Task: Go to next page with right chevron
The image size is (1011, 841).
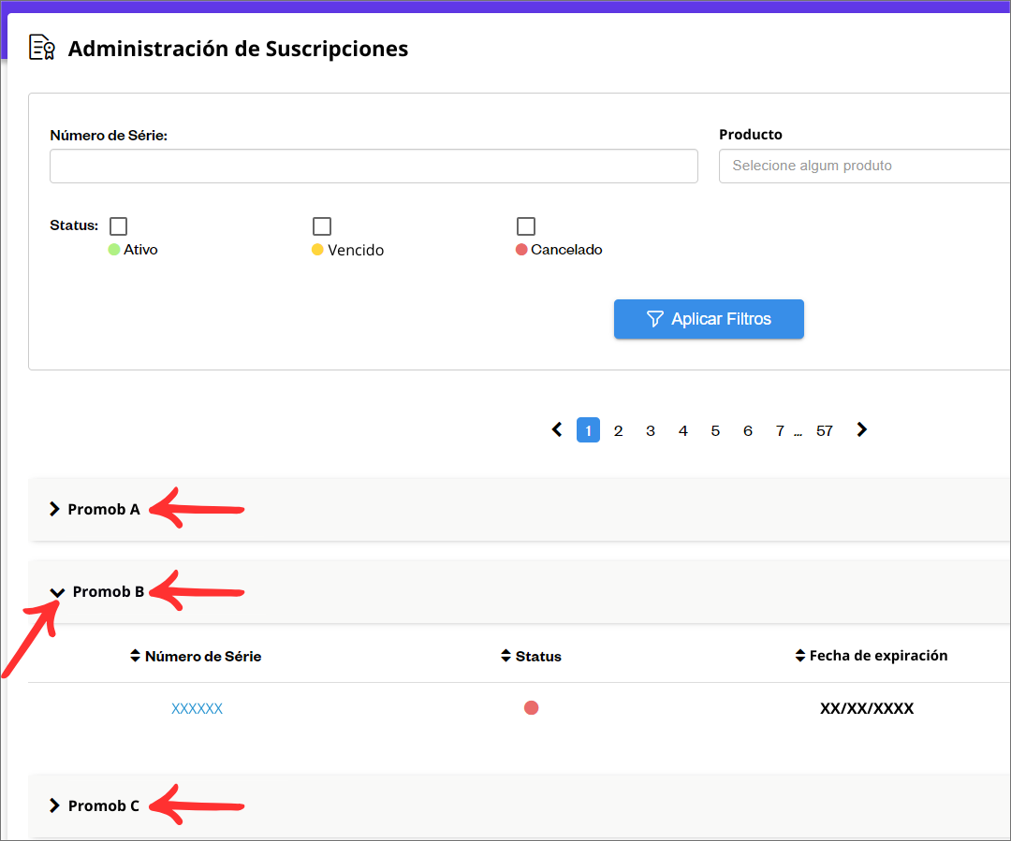Action: click(861, 429)
